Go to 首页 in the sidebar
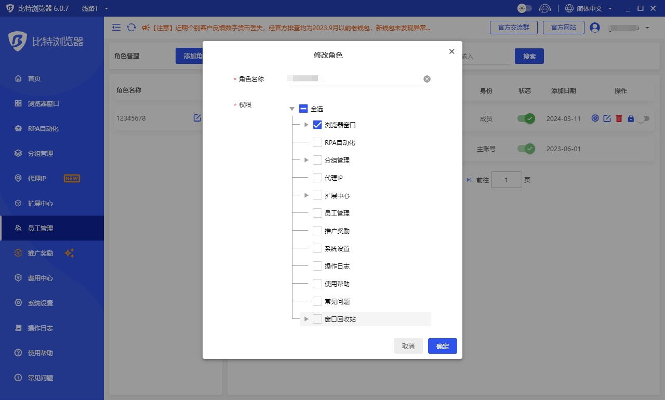Image resolution: width=665 pixels, height=400 pixels. click(x=52, y=78)
